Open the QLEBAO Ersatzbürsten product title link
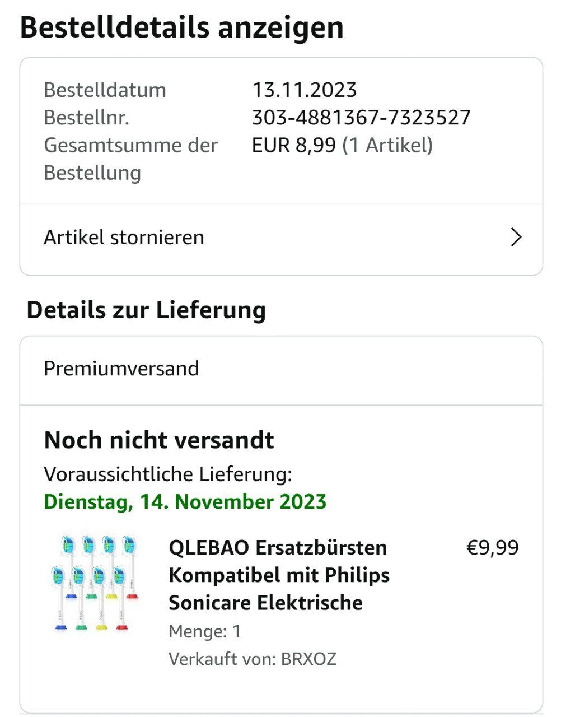The width and height of the screenshot is (561, 717). pyautogui.click(x=279, y=575)
